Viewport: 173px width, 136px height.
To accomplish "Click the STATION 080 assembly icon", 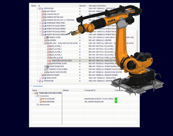I will click(x=42, y=8).
